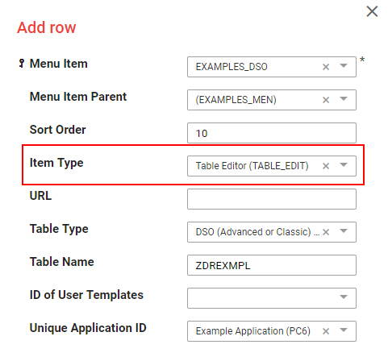Open the Menu Item Parent dropdown arrow

pos(344,98)
